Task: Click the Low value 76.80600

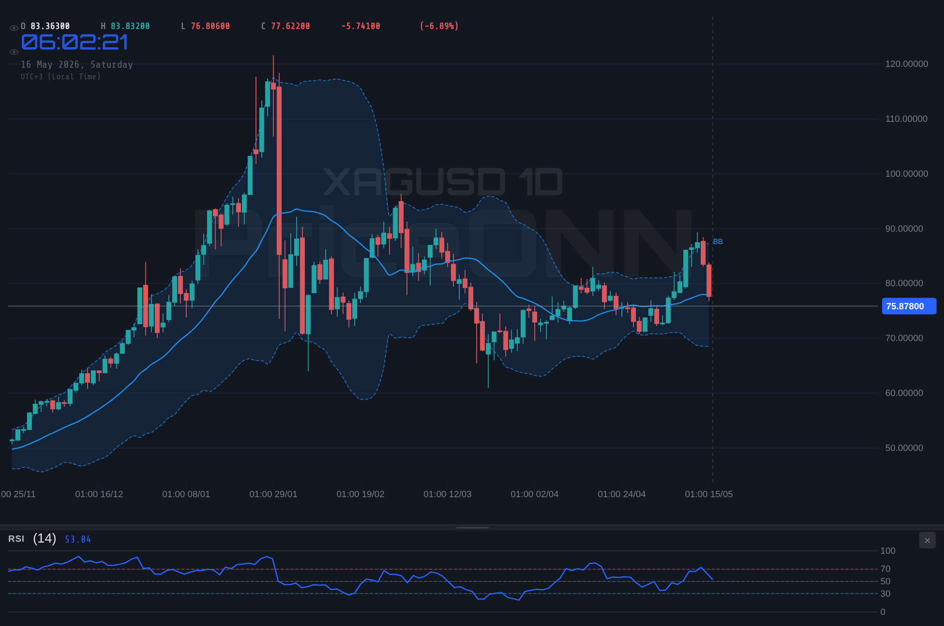Action: (x=210, y=26)
